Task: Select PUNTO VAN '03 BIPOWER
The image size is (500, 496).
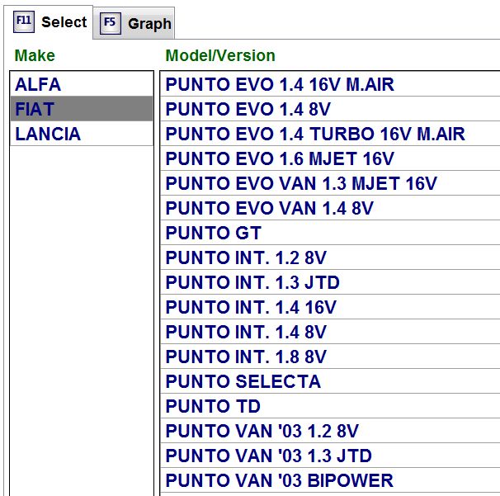Action: pos(330,480)
